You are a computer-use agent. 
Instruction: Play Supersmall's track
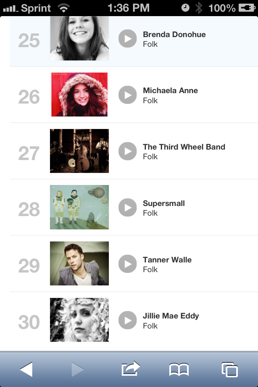click(x=128, y=207)
